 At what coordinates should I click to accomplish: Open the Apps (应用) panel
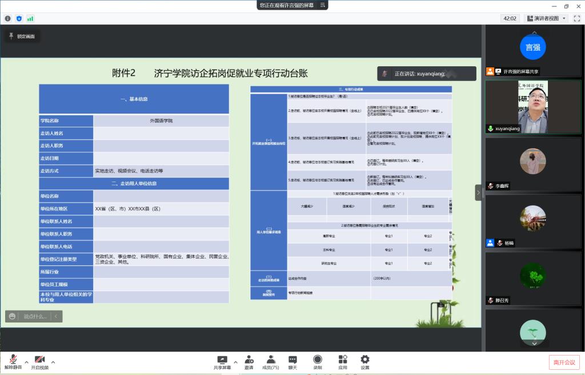[x=343, y=360]
